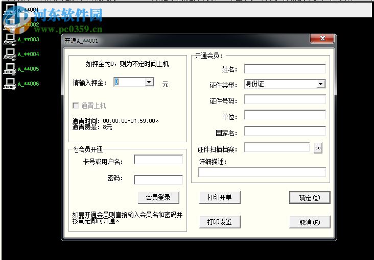Click the A_**004 label text
This screenshot has width=374, height=260.
pyautogui.click(x=28, y=54)
